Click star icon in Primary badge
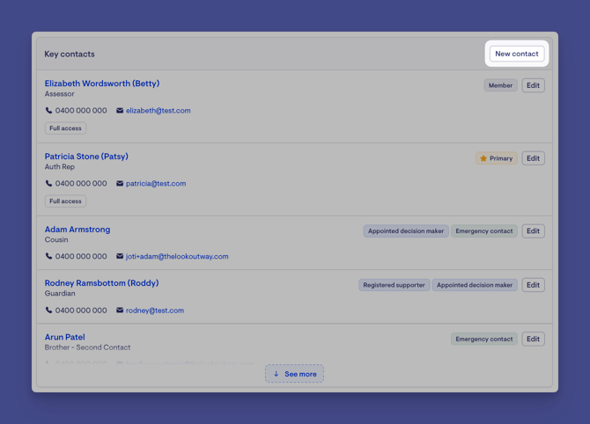Viewport: 590px width, 424px height. (x=483, y=158)
